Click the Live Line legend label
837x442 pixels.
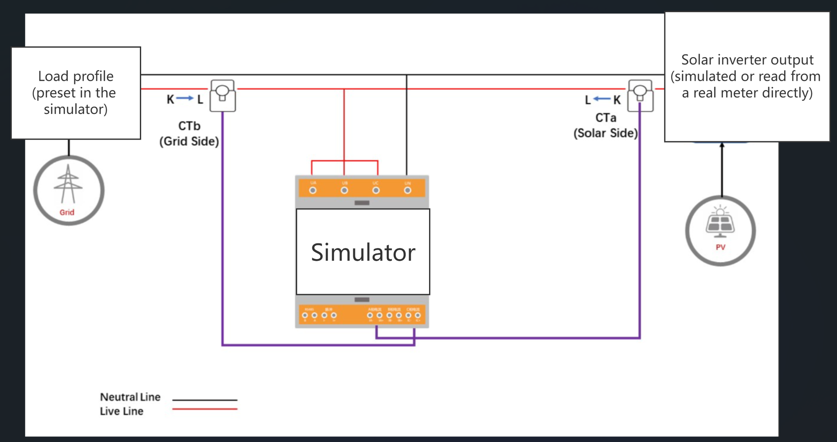point(121,411)
